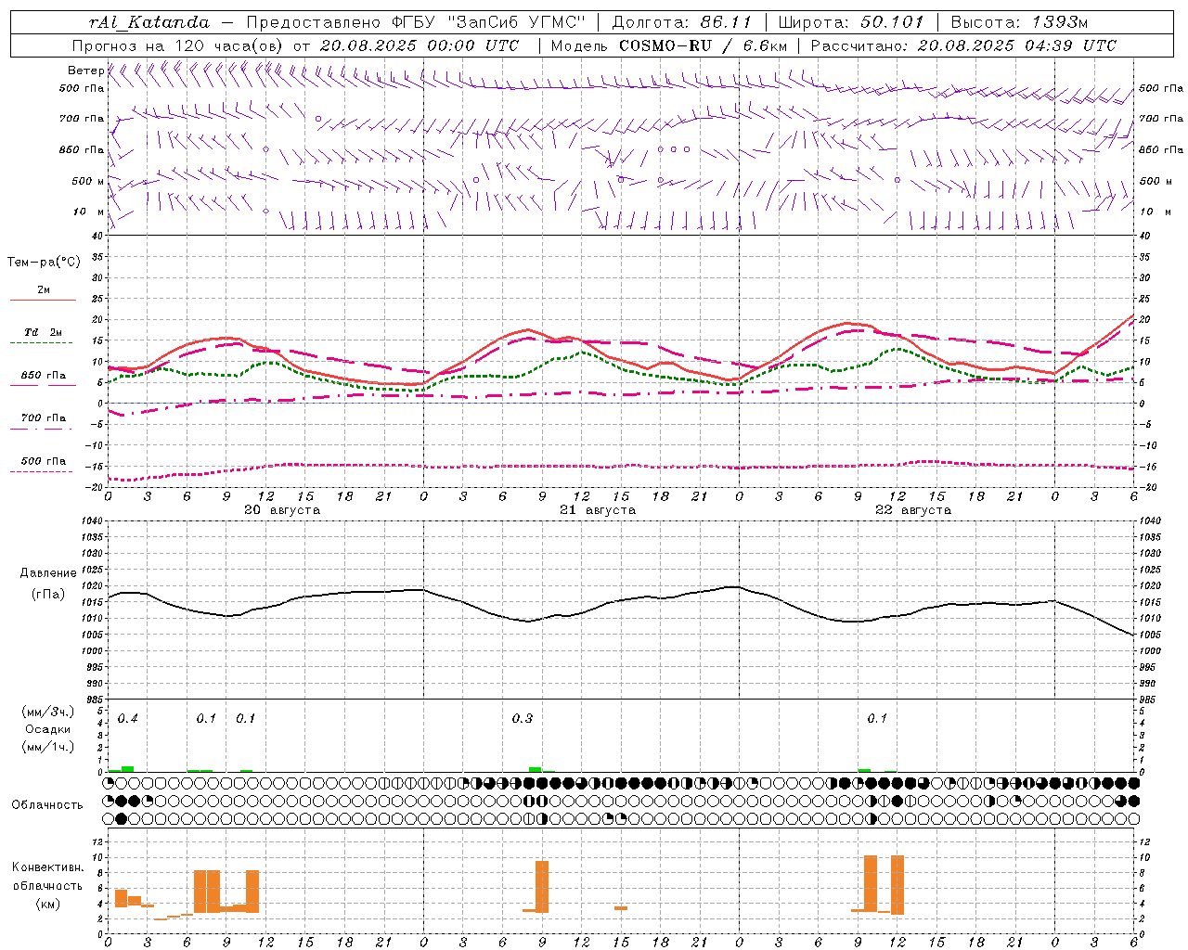Click the Давление pressure panel label
This screenshot has width=1188, height=950.
(x=48, y=573)
